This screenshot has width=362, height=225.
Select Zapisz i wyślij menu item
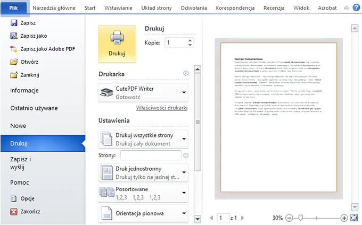(21, 163)
